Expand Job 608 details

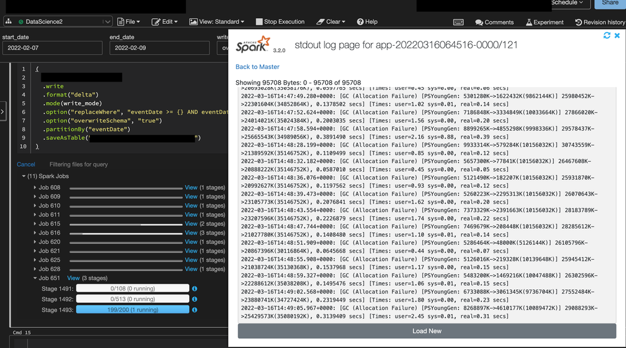pos(35,187)
